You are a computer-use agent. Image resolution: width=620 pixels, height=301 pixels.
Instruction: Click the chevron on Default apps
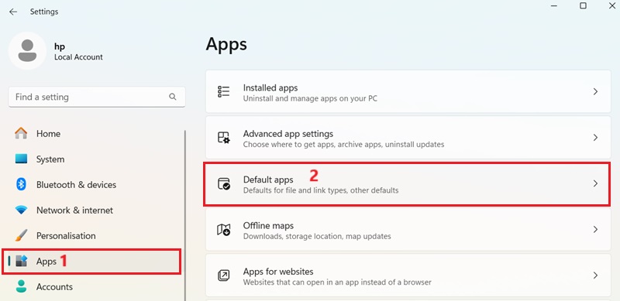(x=595, y=183)
